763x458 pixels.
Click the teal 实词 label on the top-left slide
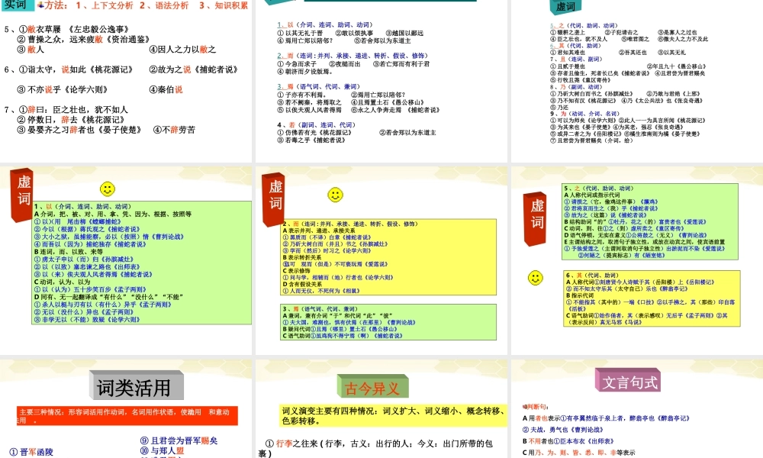pos(16,5)
